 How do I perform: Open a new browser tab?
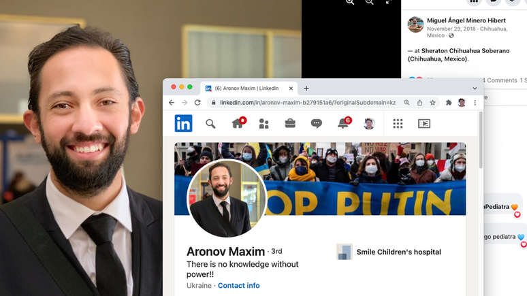306,88
